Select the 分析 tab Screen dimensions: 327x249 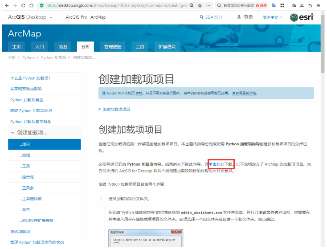point(85,46)
